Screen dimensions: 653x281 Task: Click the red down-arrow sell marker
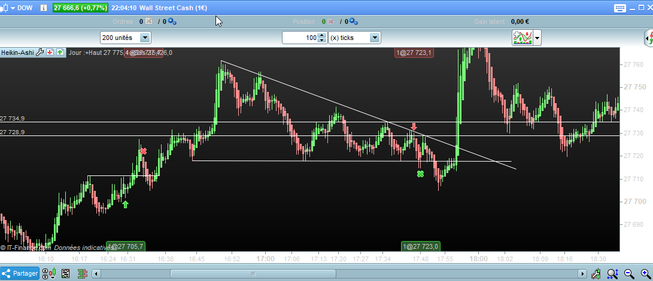click(414, 126)
